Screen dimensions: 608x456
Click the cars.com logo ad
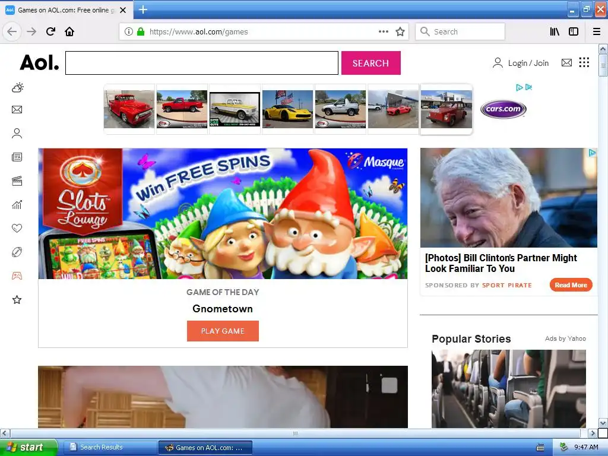[x=503, y=109]
